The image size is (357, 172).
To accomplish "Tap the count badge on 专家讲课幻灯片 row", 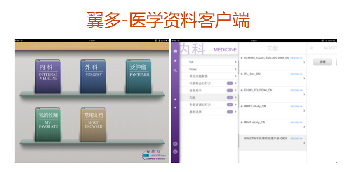I will point(230,105).
